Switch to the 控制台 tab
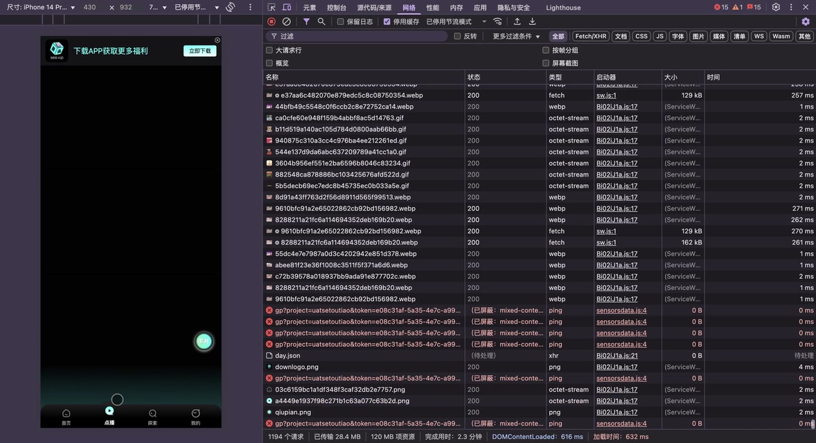 click(337, 7)
